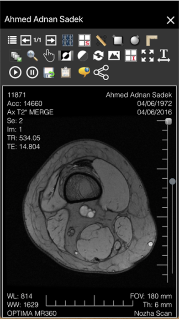179x319 pixels.
Task: Open the yellow help speech bubble icon
Action: coord(84,72)
